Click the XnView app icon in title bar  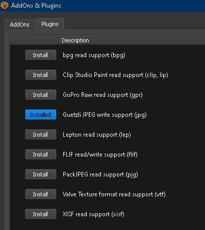[x=5, y=5]
